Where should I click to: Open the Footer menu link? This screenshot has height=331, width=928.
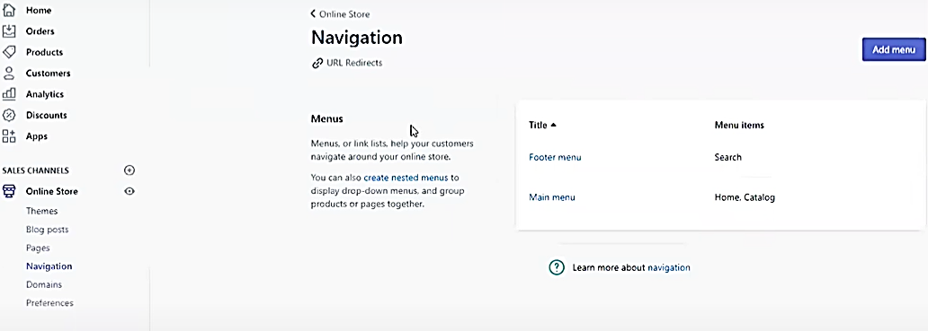coord(555,158)
